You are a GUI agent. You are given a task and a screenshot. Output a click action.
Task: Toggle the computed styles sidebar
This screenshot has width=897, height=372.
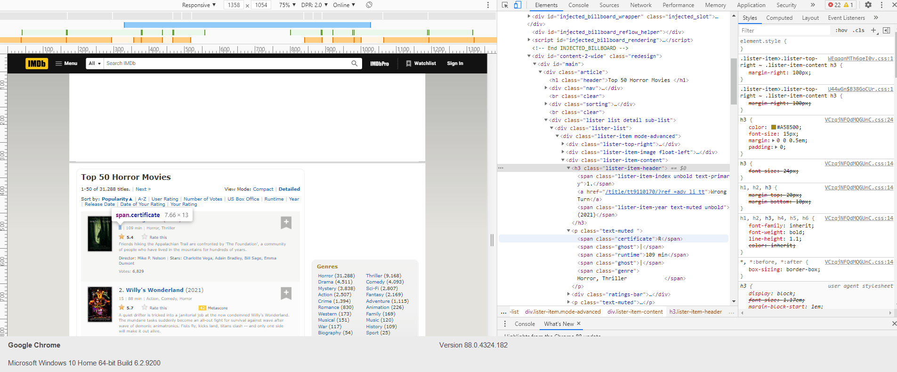[886, 31]
